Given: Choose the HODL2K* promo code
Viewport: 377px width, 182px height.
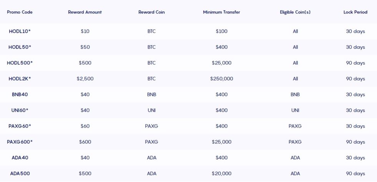Looking at the screenshot, I should click(x=20, y=79).
